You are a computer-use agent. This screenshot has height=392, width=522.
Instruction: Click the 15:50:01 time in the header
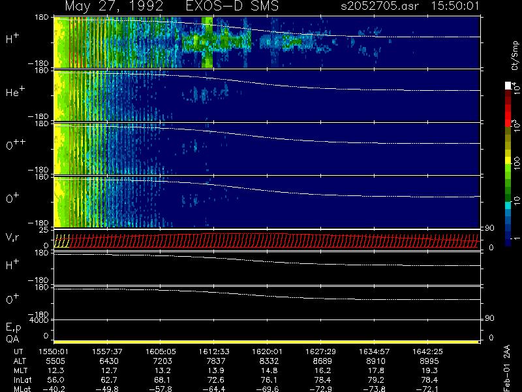(x=455, y=6)
